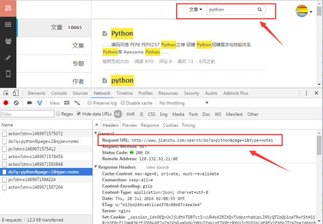Click the search magnifier icon in search box
The image size is (323, 224).
[260, 10]
